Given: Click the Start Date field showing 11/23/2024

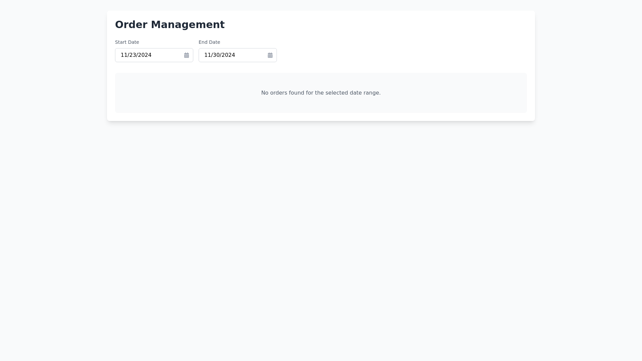Looking at the screenshot, I should (154, 55).
